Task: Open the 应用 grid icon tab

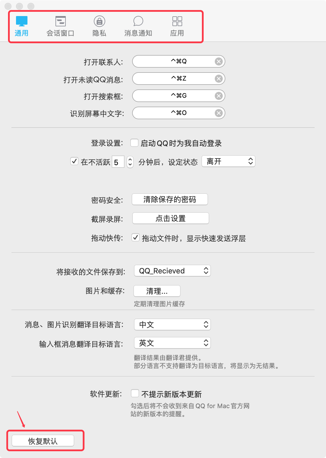Action: 177,21
